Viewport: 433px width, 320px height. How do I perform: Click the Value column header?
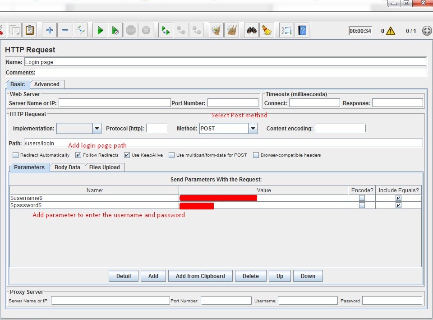pyautogui.click(x=263, y=190)
